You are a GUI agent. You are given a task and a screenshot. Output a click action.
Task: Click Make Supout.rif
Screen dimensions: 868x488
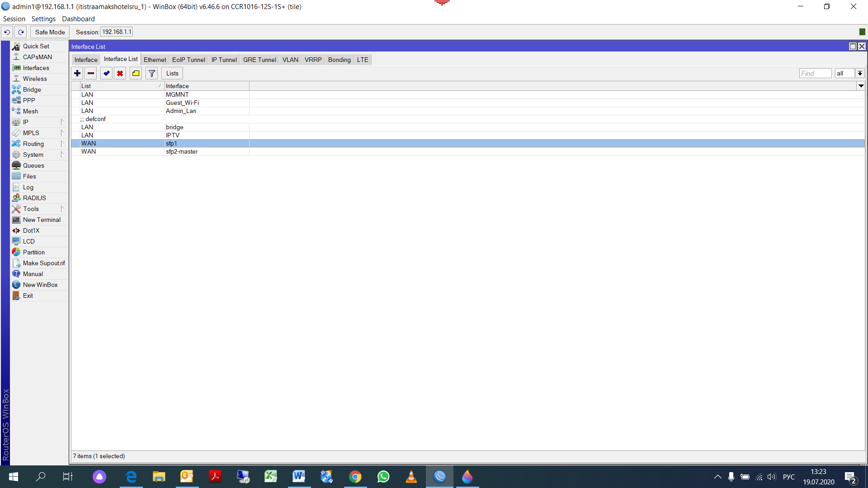click(x=39, y=263)
